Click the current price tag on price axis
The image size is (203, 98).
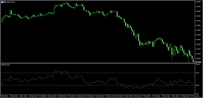pyautogui.click(x=198, y=62)
